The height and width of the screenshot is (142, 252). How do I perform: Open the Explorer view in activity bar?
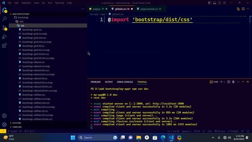click(4, 10)
